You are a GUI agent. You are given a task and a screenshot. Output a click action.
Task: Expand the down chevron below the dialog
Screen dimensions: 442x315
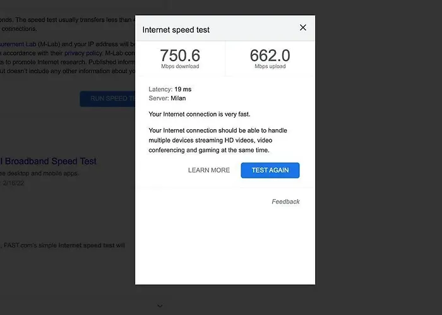click(160, 306)
